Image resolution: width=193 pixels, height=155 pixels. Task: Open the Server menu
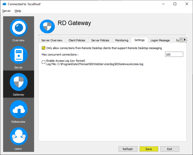[x=6, y=11]
